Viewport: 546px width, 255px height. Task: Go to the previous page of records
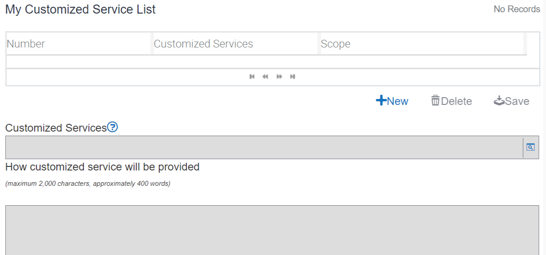coord(265,76)
